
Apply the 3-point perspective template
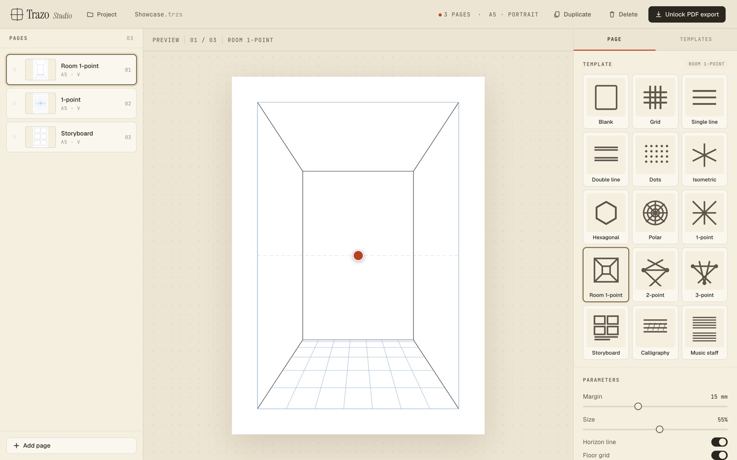tap(704, 275)
